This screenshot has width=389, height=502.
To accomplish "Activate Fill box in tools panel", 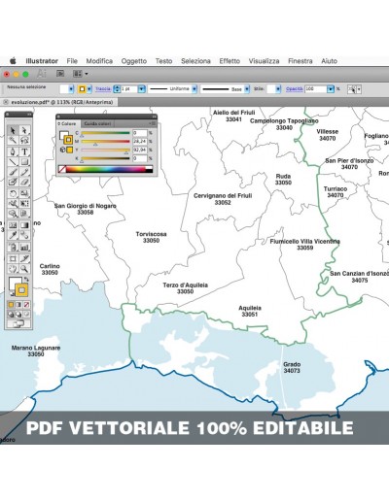I will click(14, 283).
